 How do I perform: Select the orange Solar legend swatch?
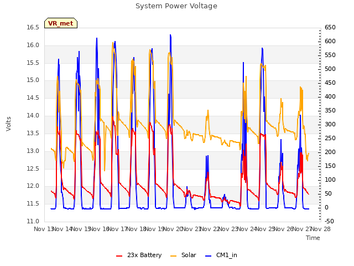[x=173, y=256]
